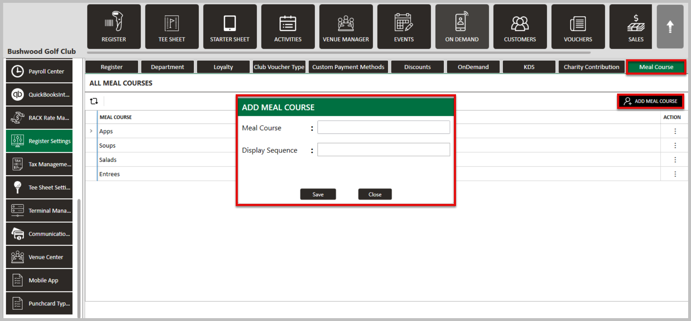
Task: Select the Meal Course tab
Action: (656, 67)
